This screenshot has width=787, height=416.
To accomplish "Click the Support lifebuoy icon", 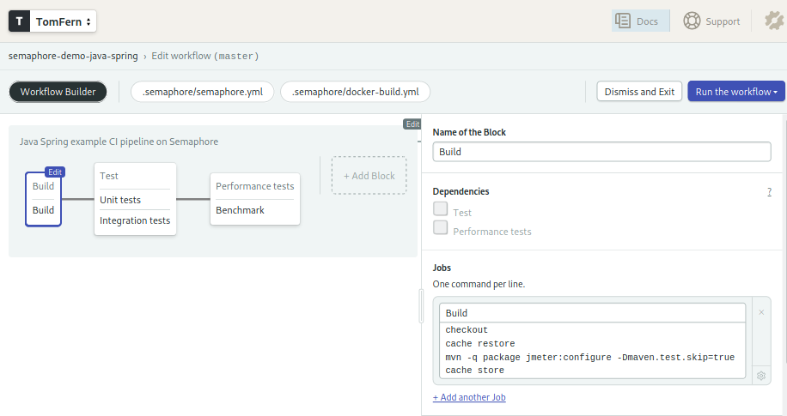I will (692, 21).
